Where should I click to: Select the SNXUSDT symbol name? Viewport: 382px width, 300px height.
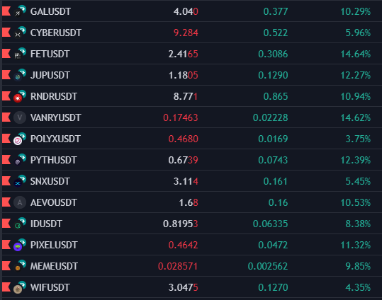(50, 181)
